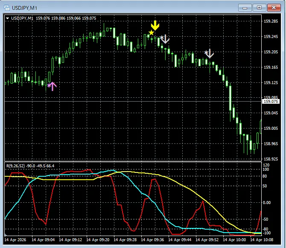Select the pink up arrow signal
Image resolution: width=286 pixels, height=248 pixels.
point(53,86)
